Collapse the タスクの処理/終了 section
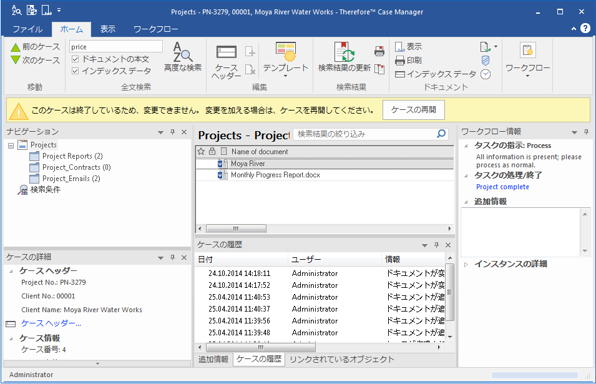Viewport: 596px width, 384px height. [466, 175]
